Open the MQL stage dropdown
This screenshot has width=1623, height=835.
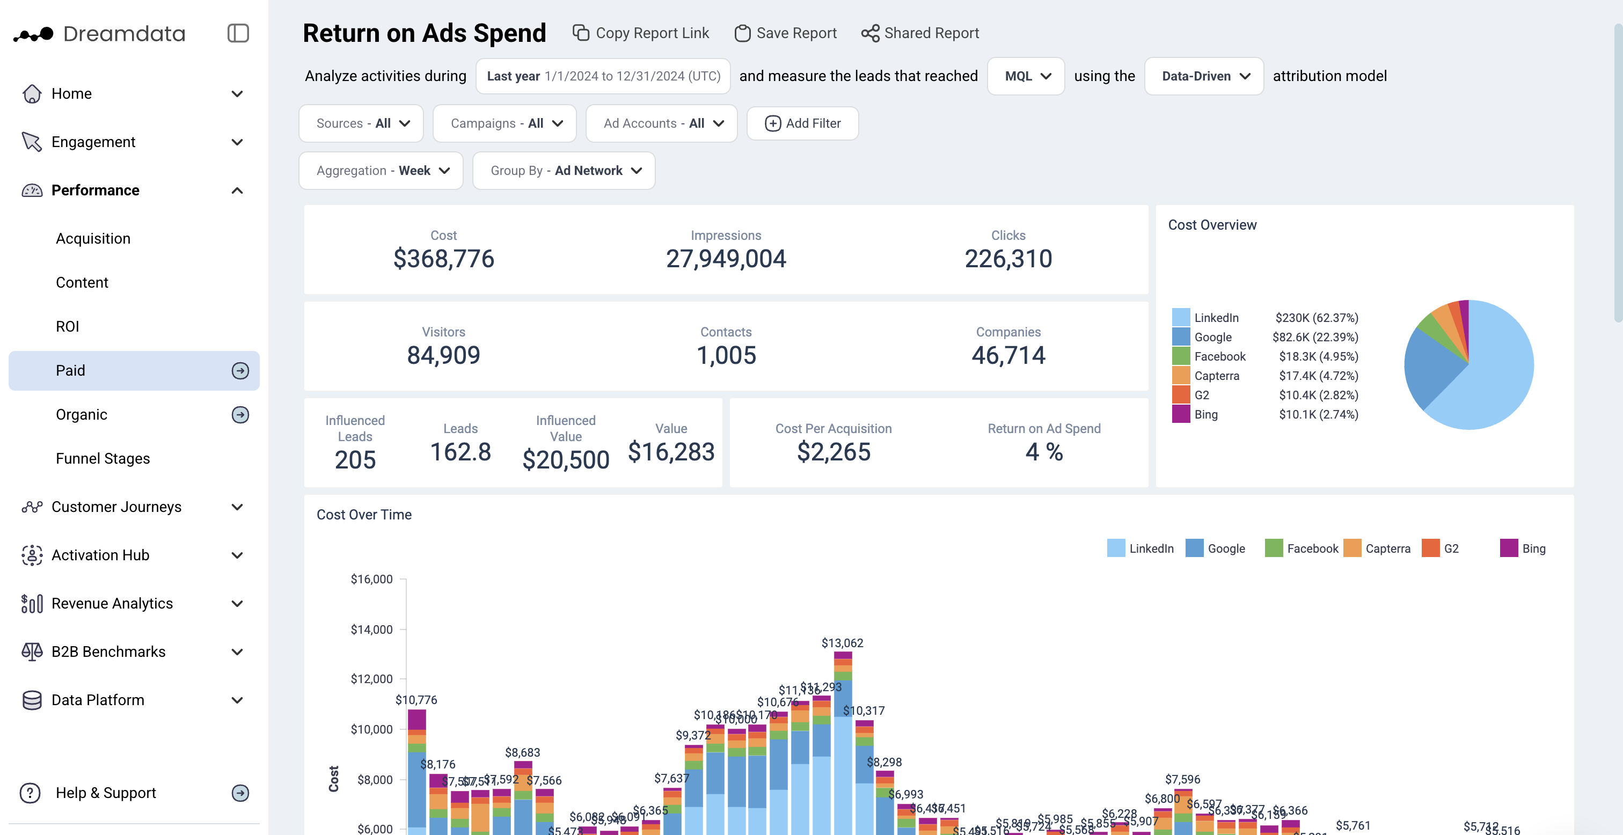[1026, 76]
